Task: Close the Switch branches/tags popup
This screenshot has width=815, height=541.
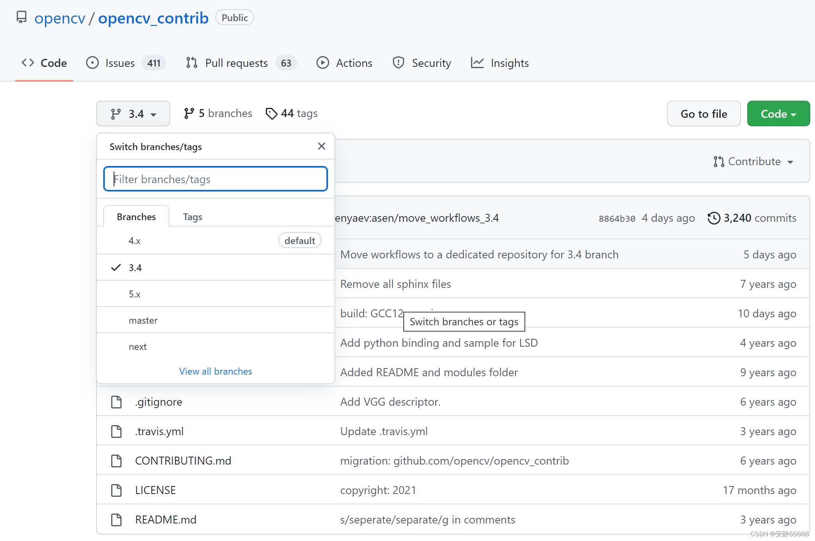Action: pos(321,146)
